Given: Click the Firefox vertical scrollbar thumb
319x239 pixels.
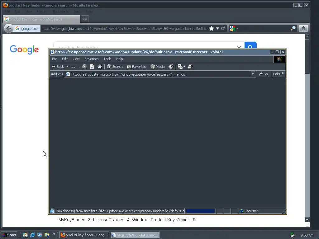Looking at the screenshot, I should point(307,57).
